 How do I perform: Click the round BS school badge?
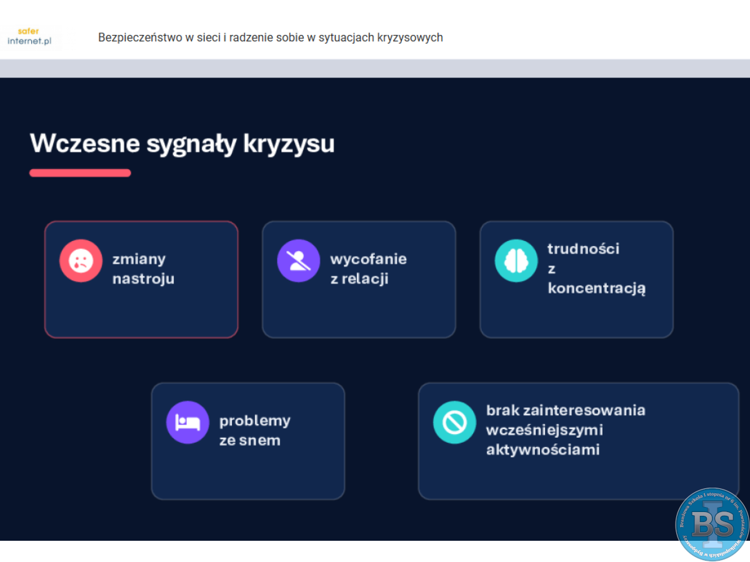coord(712,524)
